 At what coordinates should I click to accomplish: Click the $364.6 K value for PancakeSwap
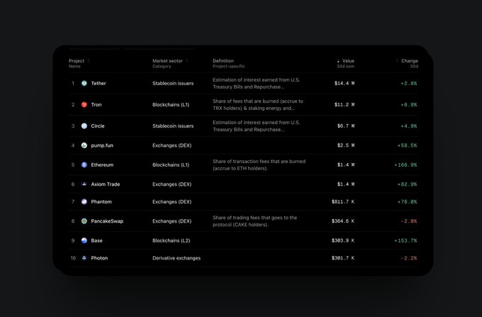(x=343, y=221)
